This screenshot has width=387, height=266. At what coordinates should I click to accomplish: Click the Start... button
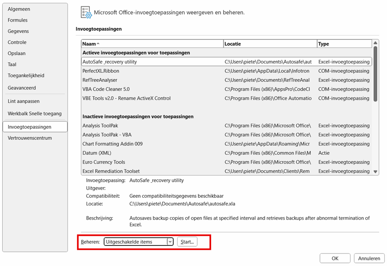coord(187,242)
